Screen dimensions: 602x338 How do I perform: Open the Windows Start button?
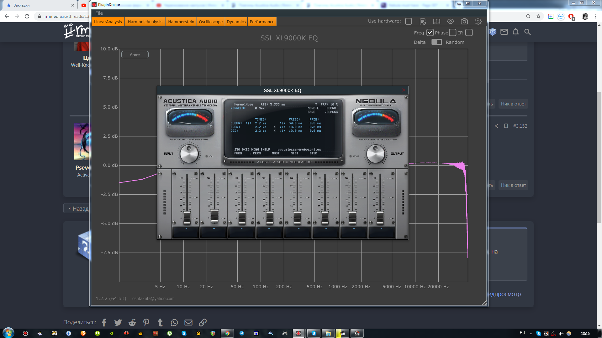pos(8,333)
